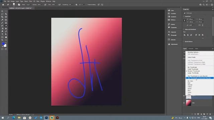Create a new group folder icon

point(204,114)
